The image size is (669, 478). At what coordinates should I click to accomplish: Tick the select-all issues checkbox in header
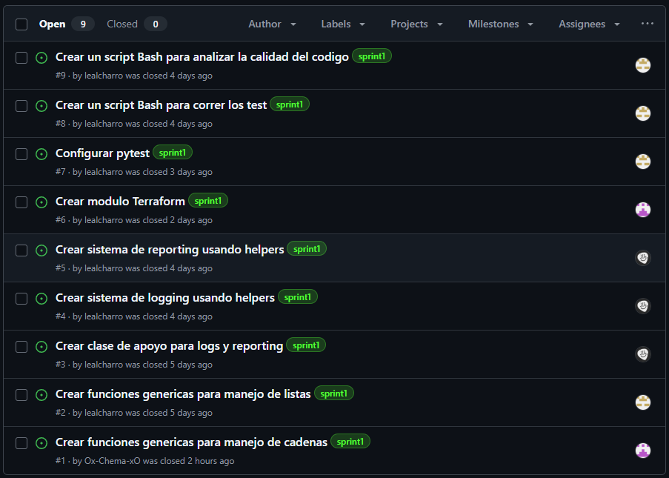pyautogui.click(x=21, y=24)
